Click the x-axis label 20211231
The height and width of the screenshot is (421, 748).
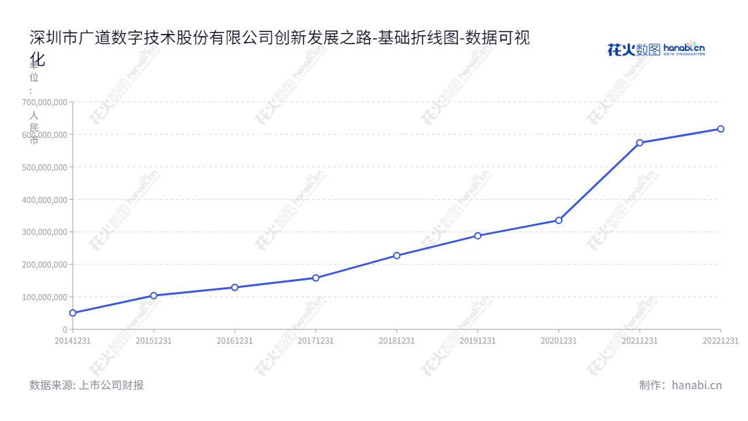[x=640, y=341]
